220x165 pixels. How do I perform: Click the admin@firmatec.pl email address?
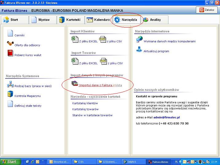167,117
